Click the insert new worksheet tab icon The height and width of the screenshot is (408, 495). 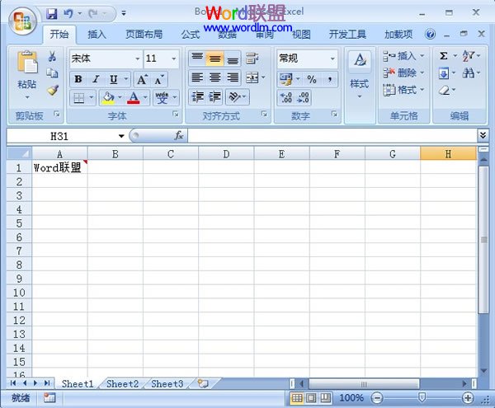click(x=201, y=384)
